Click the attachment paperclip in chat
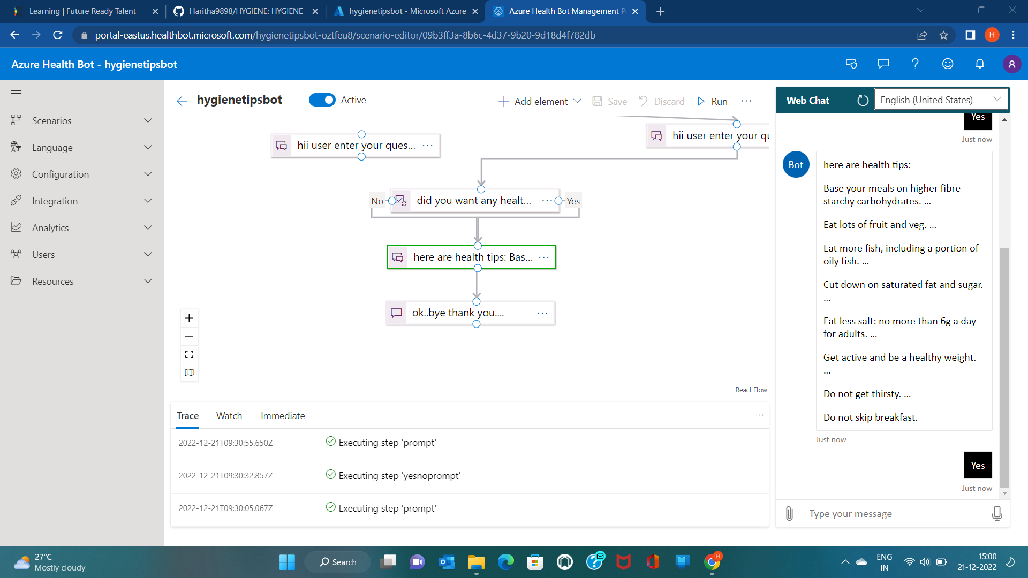 (x=789, y=514)
